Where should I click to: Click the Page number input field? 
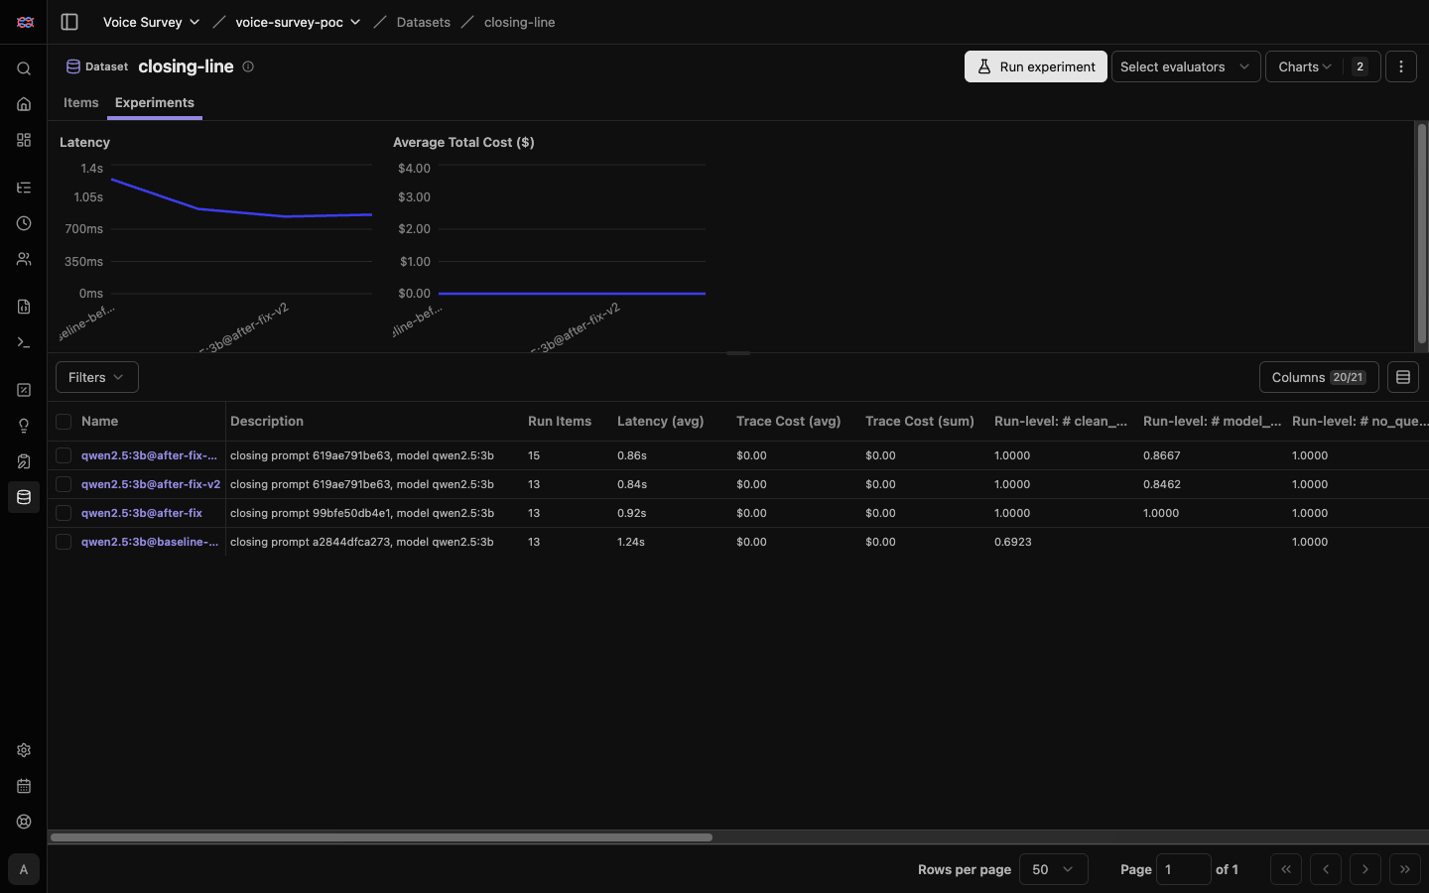click(x=1184, y=869)
